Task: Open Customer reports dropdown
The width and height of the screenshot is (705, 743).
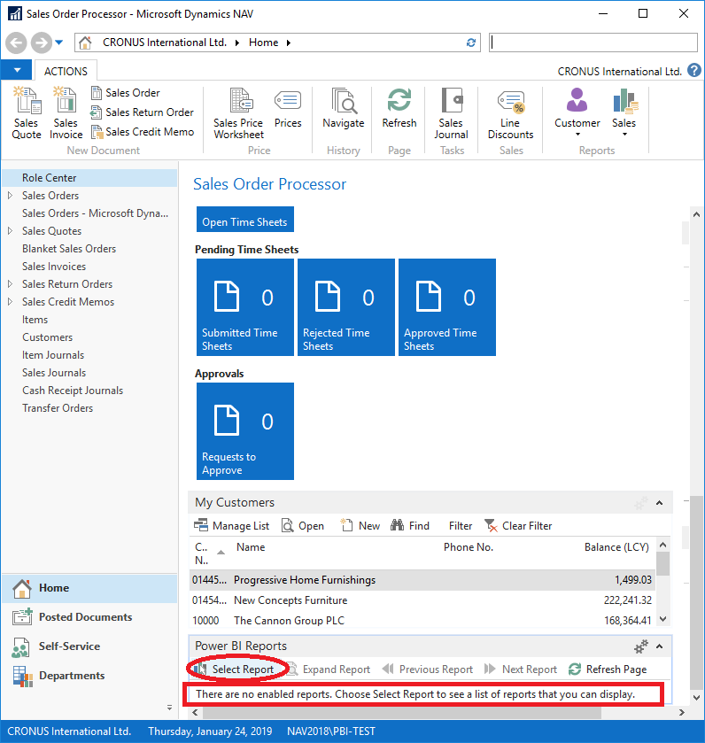Action: (577, 112)
